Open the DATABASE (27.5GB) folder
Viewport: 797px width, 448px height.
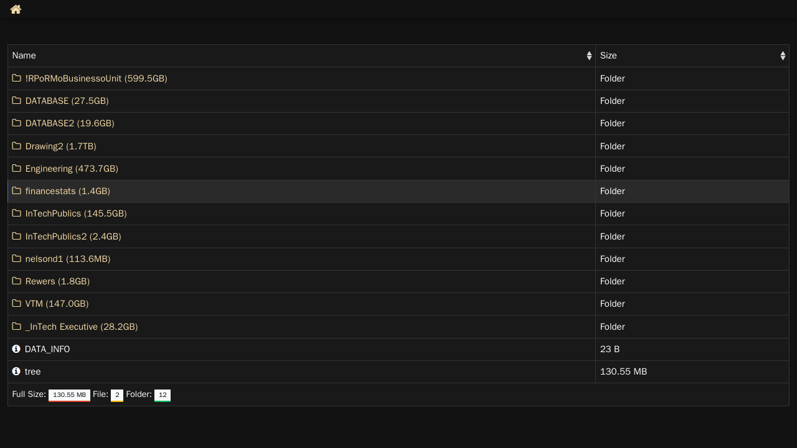point(67,101)
